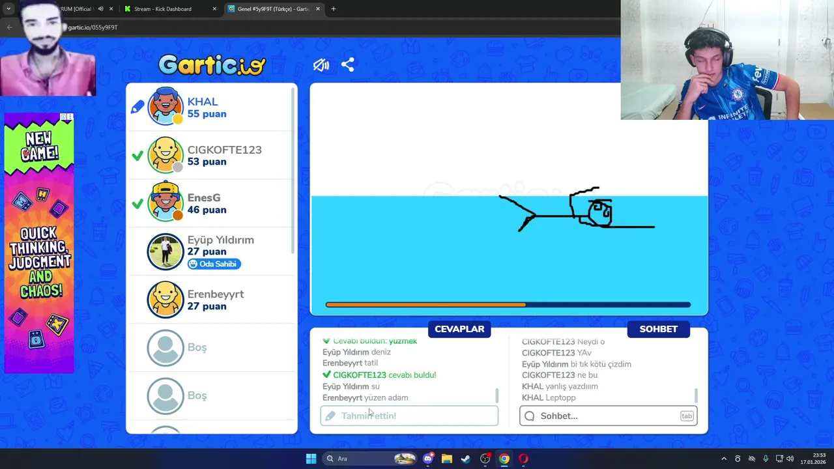Expand the system tray hidden icons chevron
The height and width of the screenshot is (469, 834).
pos(724,459)
